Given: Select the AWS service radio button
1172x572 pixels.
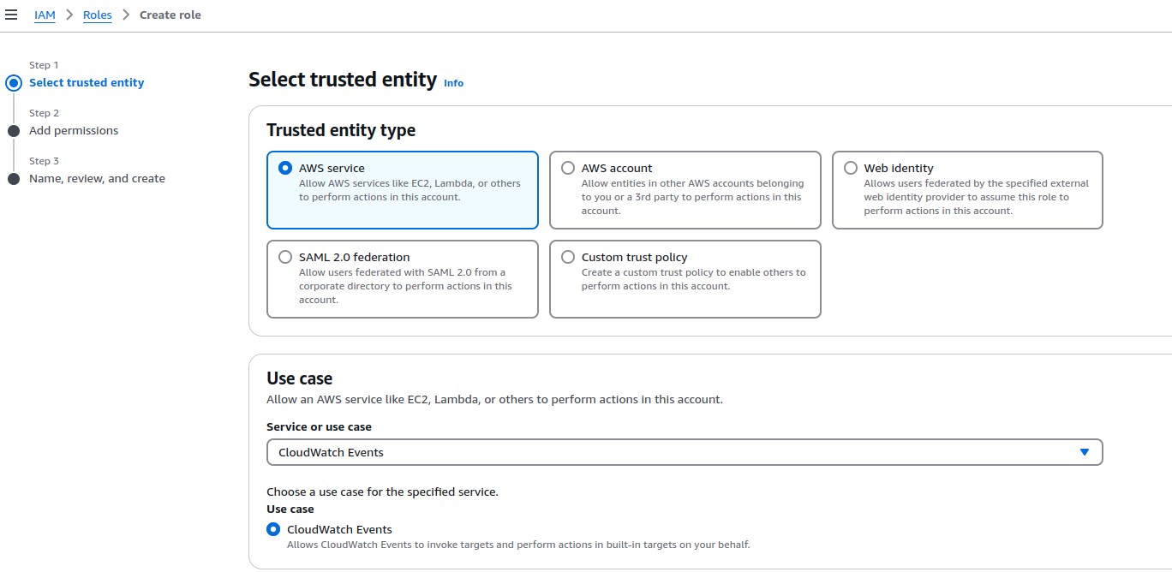Looking at the screenshot, I should point(285,168).
